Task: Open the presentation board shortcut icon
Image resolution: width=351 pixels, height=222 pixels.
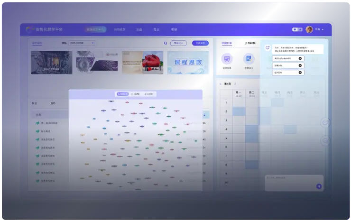Action: [x=227, y=58]
